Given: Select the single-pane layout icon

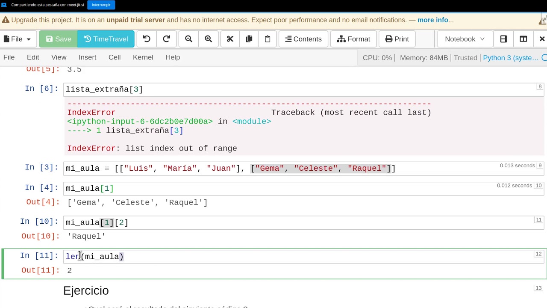Looking at the screenshot, I should click(x=503, y=39).
